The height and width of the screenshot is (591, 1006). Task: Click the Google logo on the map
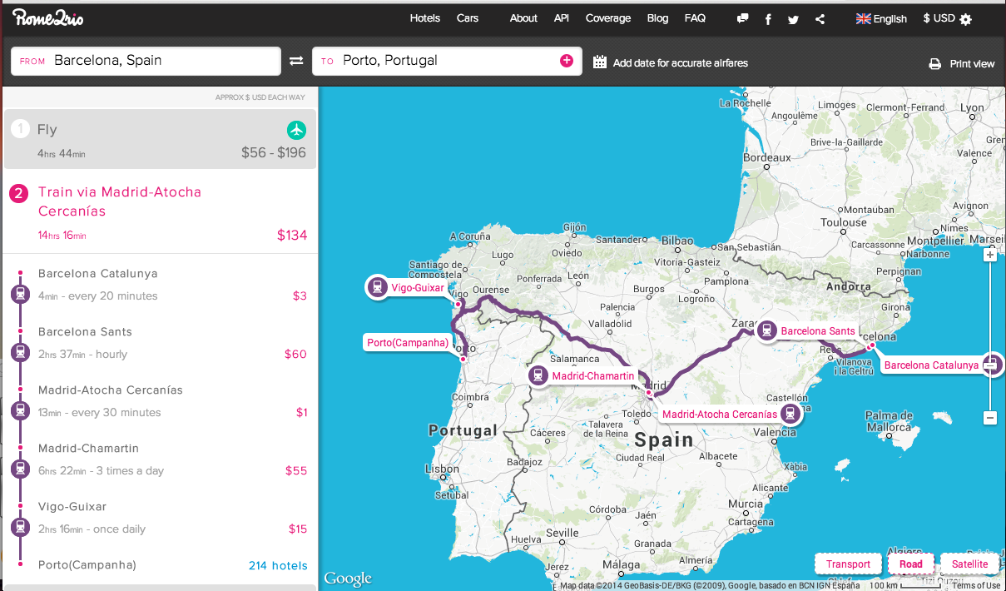[346, 579]
